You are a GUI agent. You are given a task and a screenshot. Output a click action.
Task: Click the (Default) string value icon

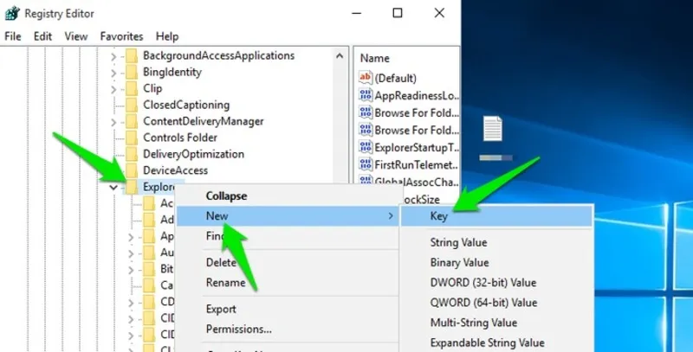click(x=366, y=78)
